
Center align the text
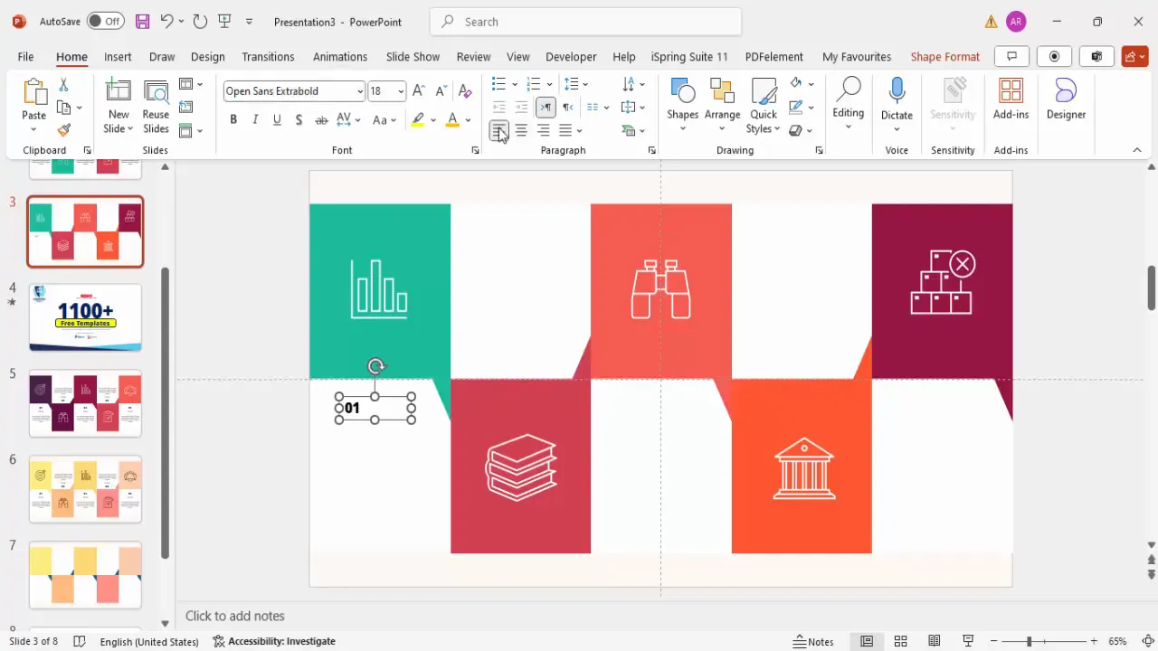click(x=521, y=131)
